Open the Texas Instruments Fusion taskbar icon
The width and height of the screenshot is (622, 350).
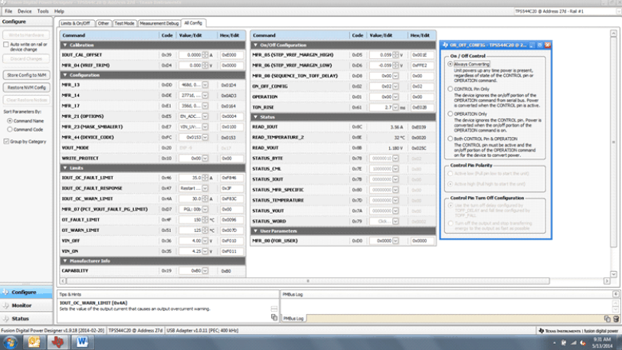58,342
